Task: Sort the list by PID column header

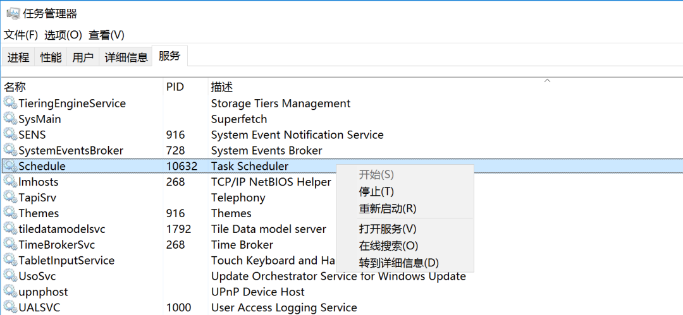Action: click(175, 86)
